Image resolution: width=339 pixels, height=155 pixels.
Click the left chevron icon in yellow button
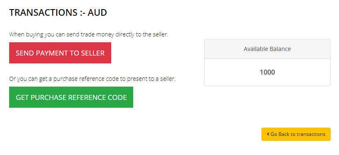point(268,134)
